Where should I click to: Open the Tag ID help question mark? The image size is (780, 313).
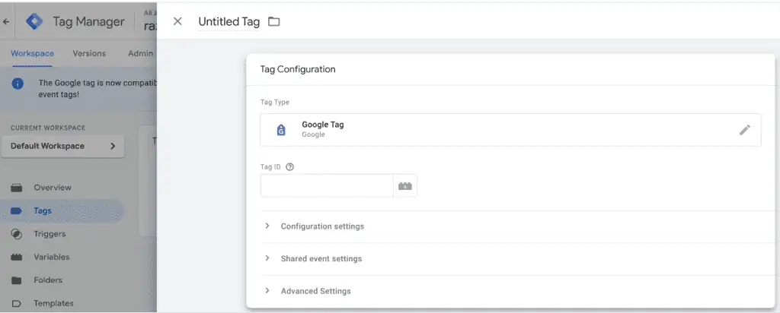[x=290, y=167]
